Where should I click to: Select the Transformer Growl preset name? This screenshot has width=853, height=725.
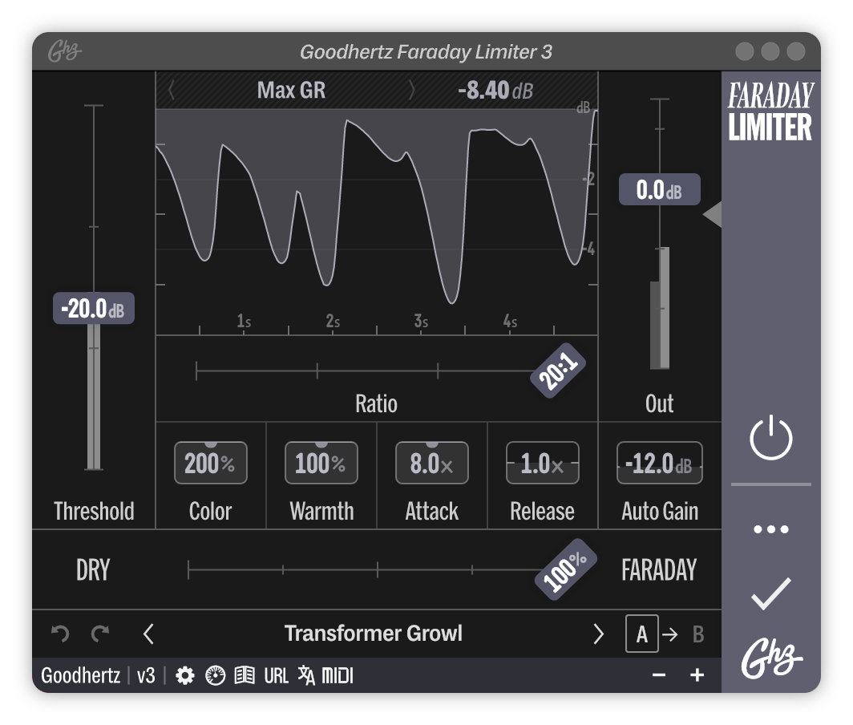(x=374, y=634)
